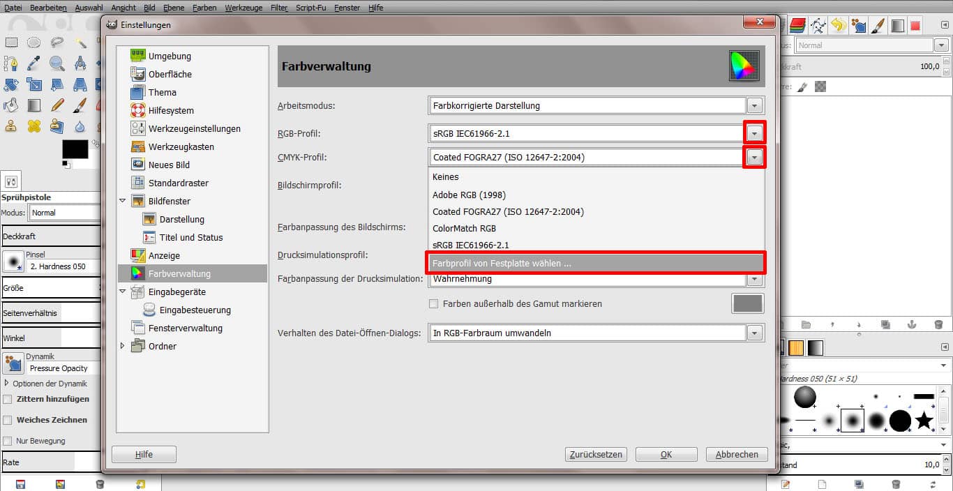Screen dimensions: 953x491
Task: Collapse the Bildfenster tree node
Action: [x=123, y=201]
